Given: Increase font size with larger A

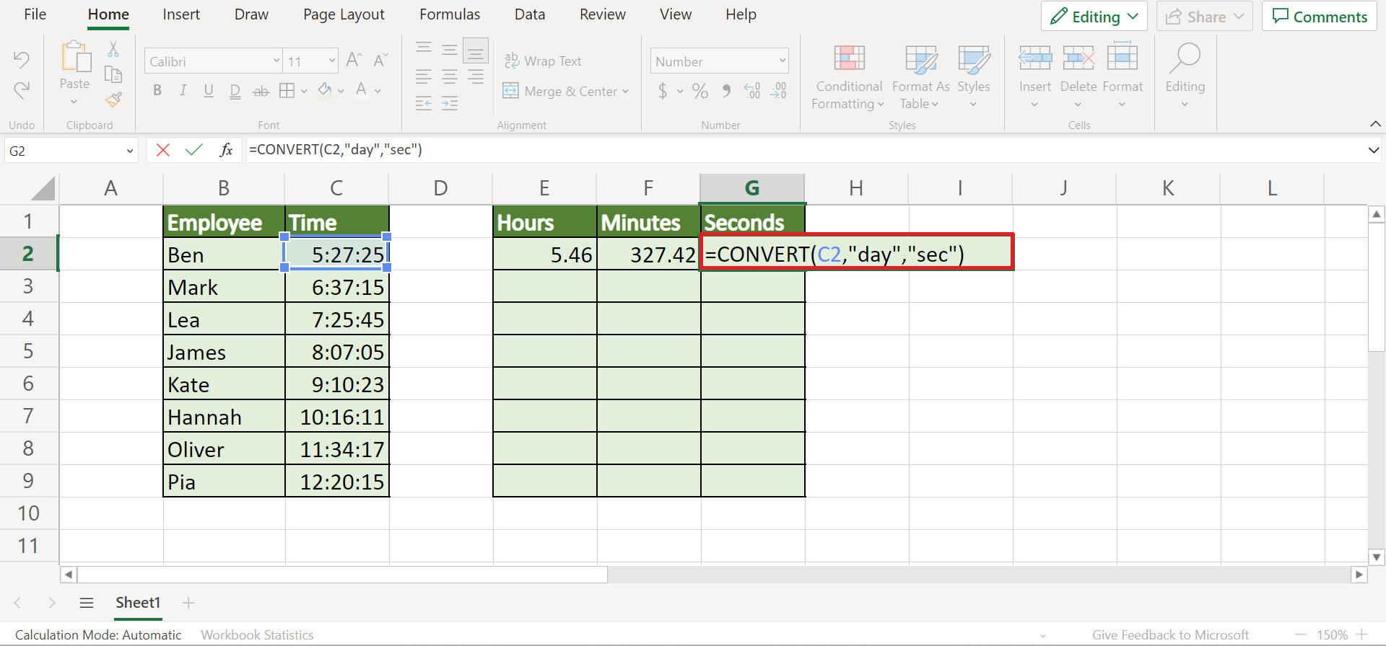Looking at the screenshot, I should pyautogui.click(x=354, y=61).
